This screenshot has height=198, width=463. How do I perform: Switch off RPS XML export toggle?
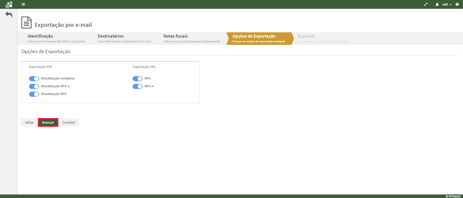pos(137,79)
